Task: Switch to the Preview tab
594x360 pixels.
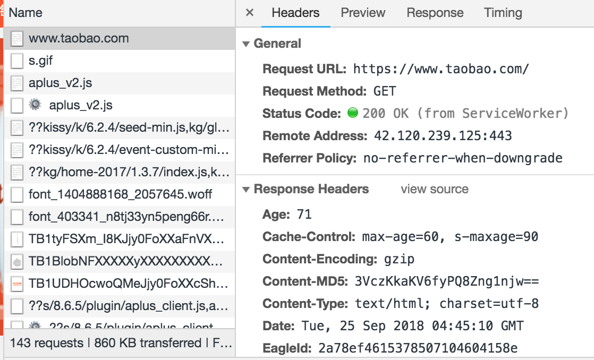Action: [x=363, y=13]
